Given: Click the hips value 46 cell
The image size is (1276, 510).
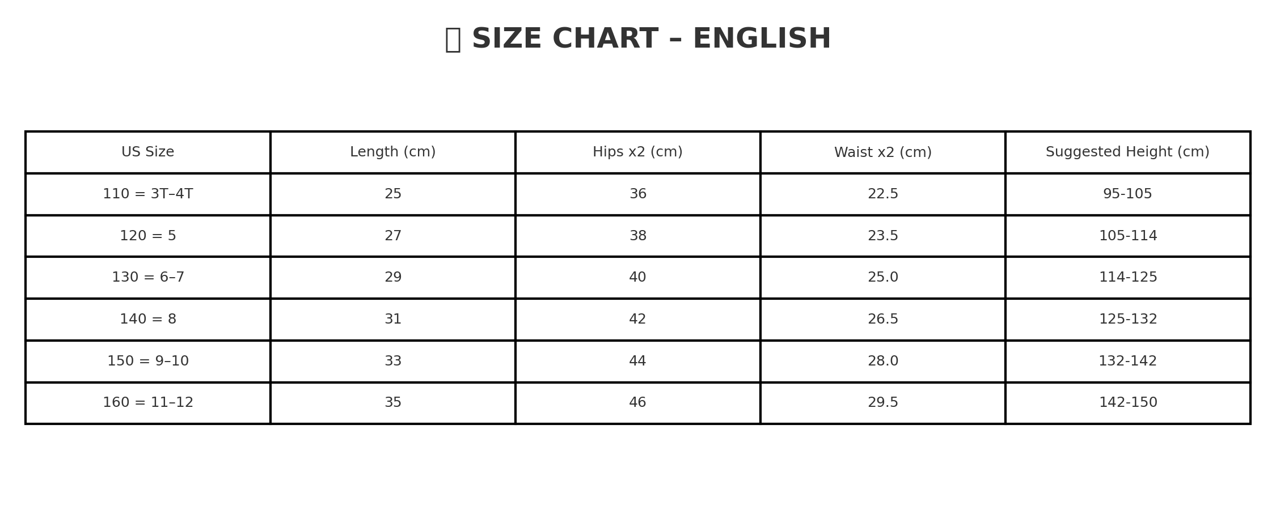Looking at the screenshot, I should (637, 403).
